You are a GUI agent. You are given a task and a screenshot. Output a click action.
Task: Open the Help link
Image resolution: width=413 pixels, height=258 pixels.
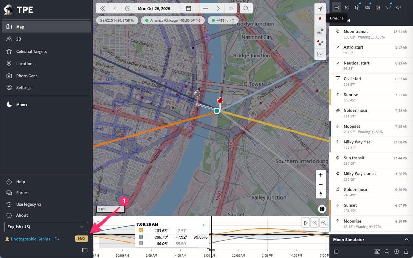21,182
